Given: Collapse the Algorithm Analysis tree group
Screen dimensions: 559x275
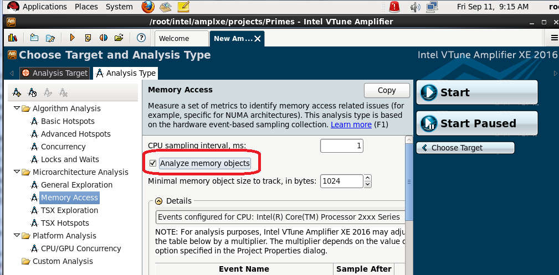Looking at the screenshot, I should pyautogui.click(x=17, y=108).
